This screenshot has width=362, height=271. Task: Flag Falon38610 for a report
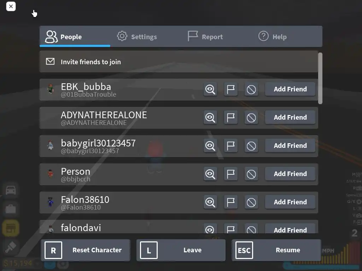click(x=230, y=202)
